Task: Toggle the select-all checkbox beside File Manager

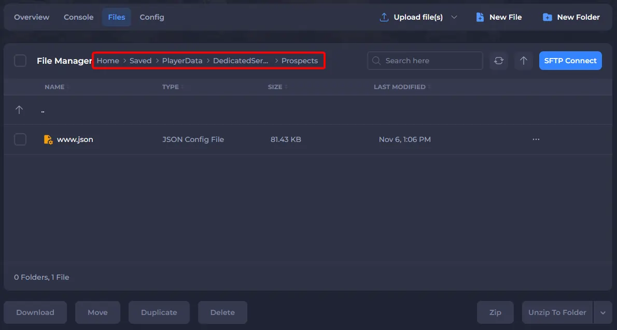Action: (20, 61)
